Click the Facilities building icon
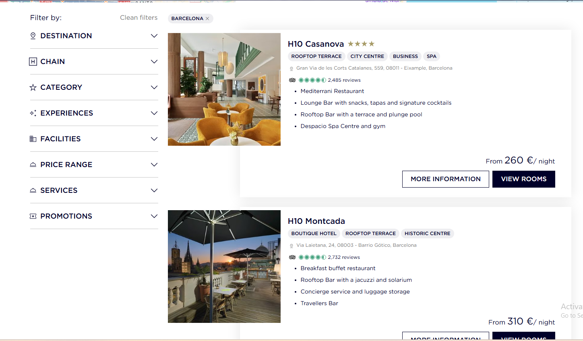583x341 pixels. [33, 139]
